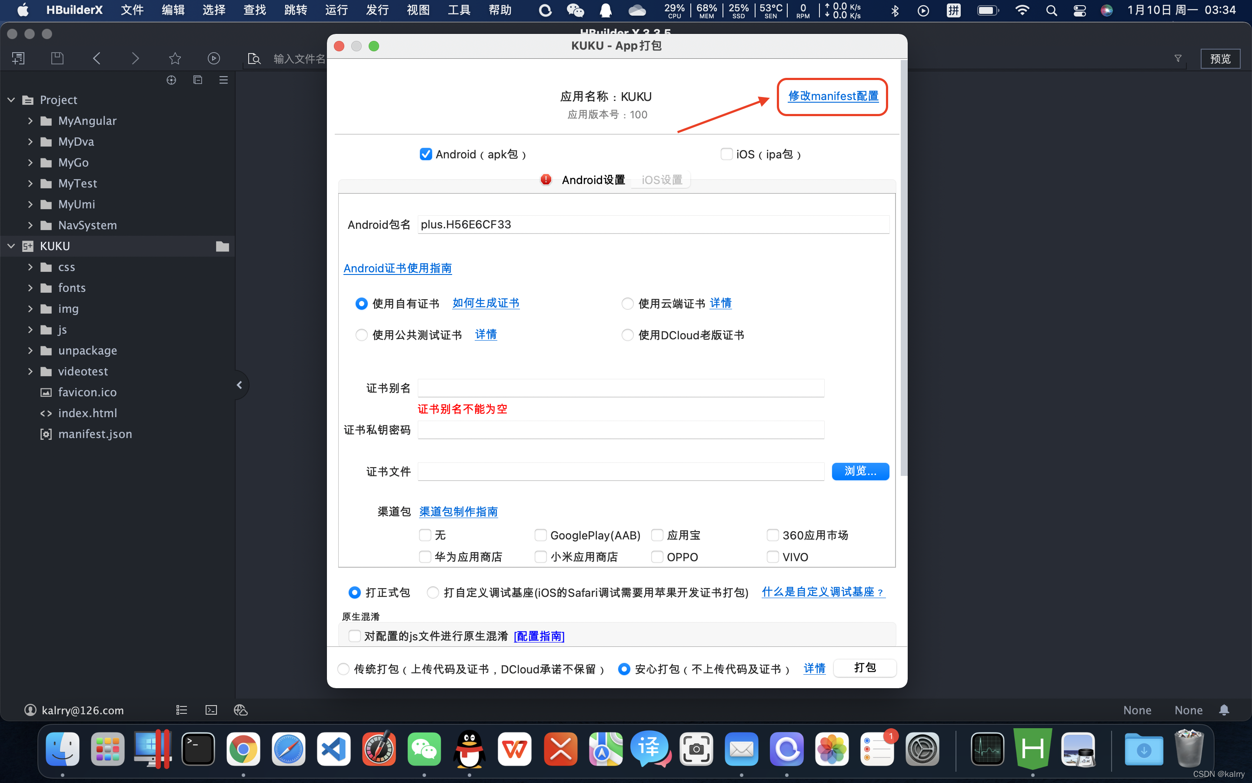
Task: Expand the css folder
Action: pos(30,267)
